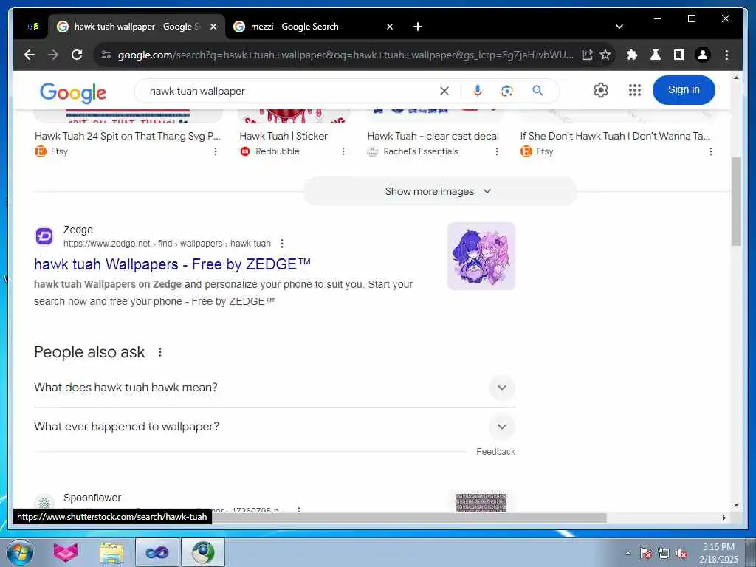Screen dimensions: 756x567
Task: Open site information icon in address bar
Action: click(106, 55)
